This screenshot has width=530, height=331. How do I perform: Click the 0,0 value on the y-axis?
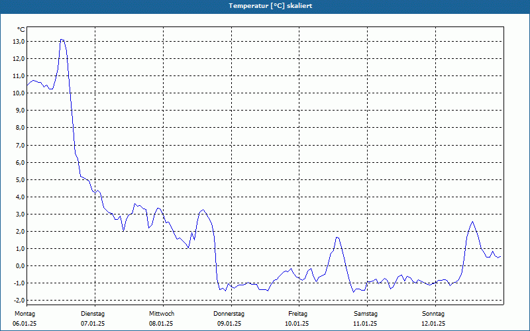tap(20, 265)
